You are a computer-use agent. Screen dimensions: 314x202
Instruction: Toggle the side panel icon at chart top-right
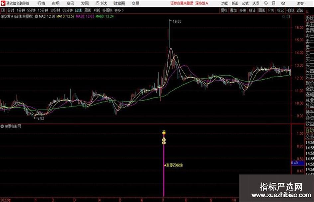(x=288, y=17)
